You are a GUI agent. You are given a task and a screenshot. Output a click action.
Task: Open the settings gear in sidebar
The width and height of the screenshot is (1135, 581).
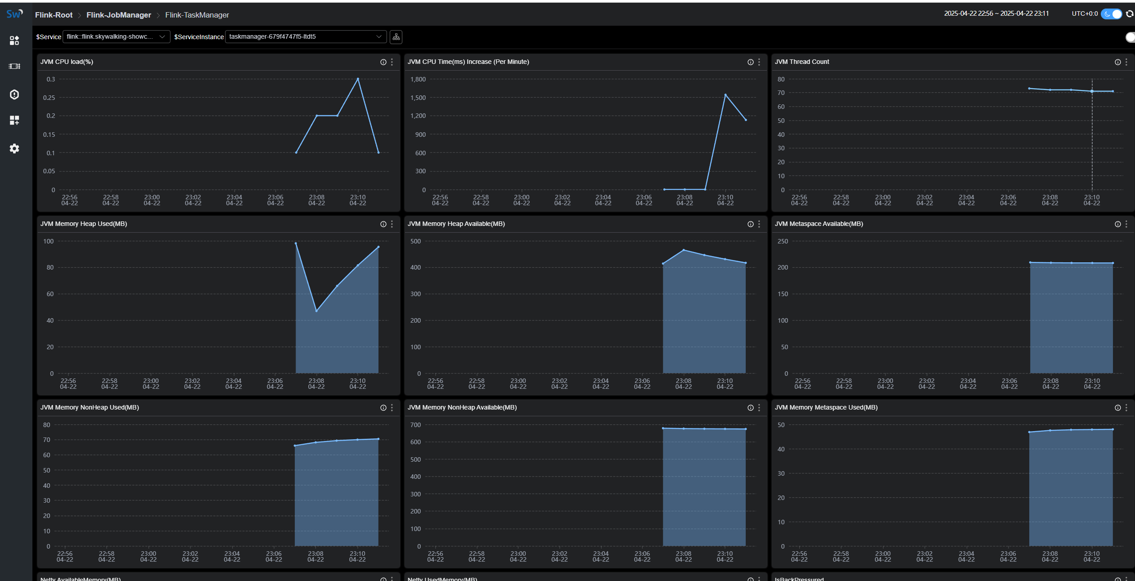point(14,149)
